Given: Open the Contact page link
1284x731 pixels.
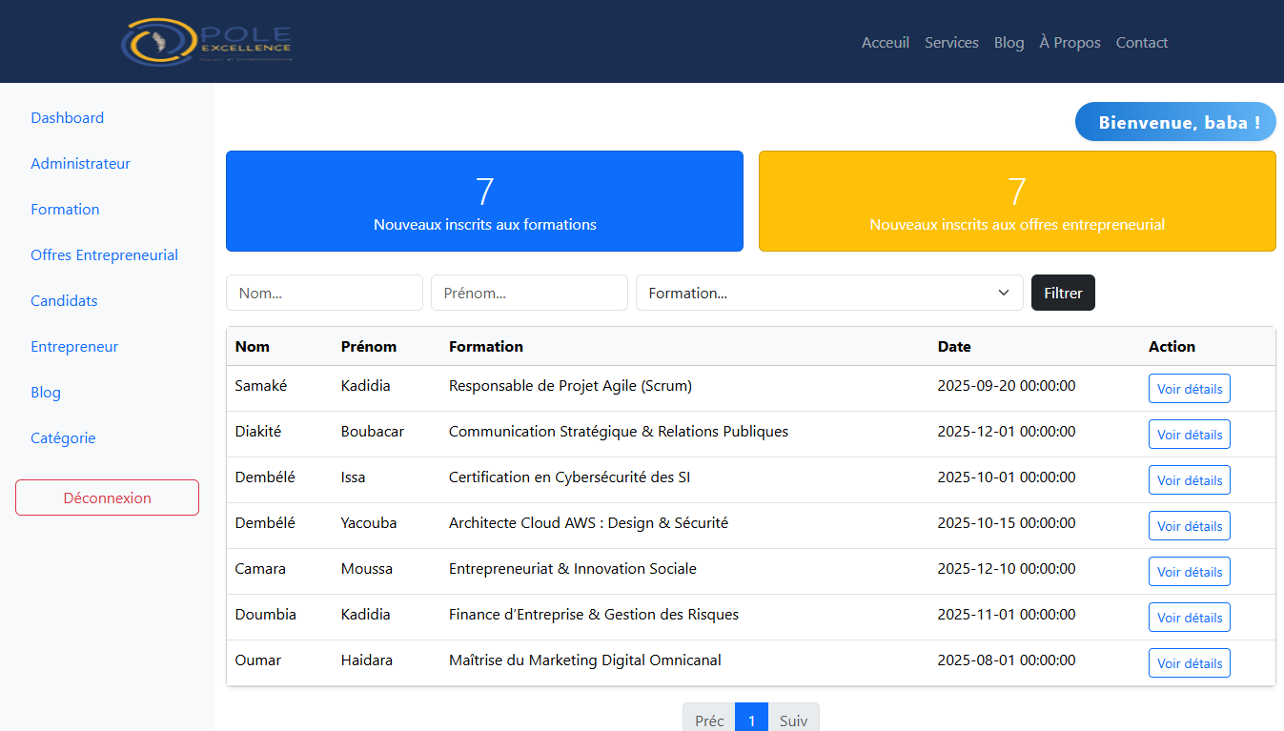Looking at the screenshot, I should 1141,43.
